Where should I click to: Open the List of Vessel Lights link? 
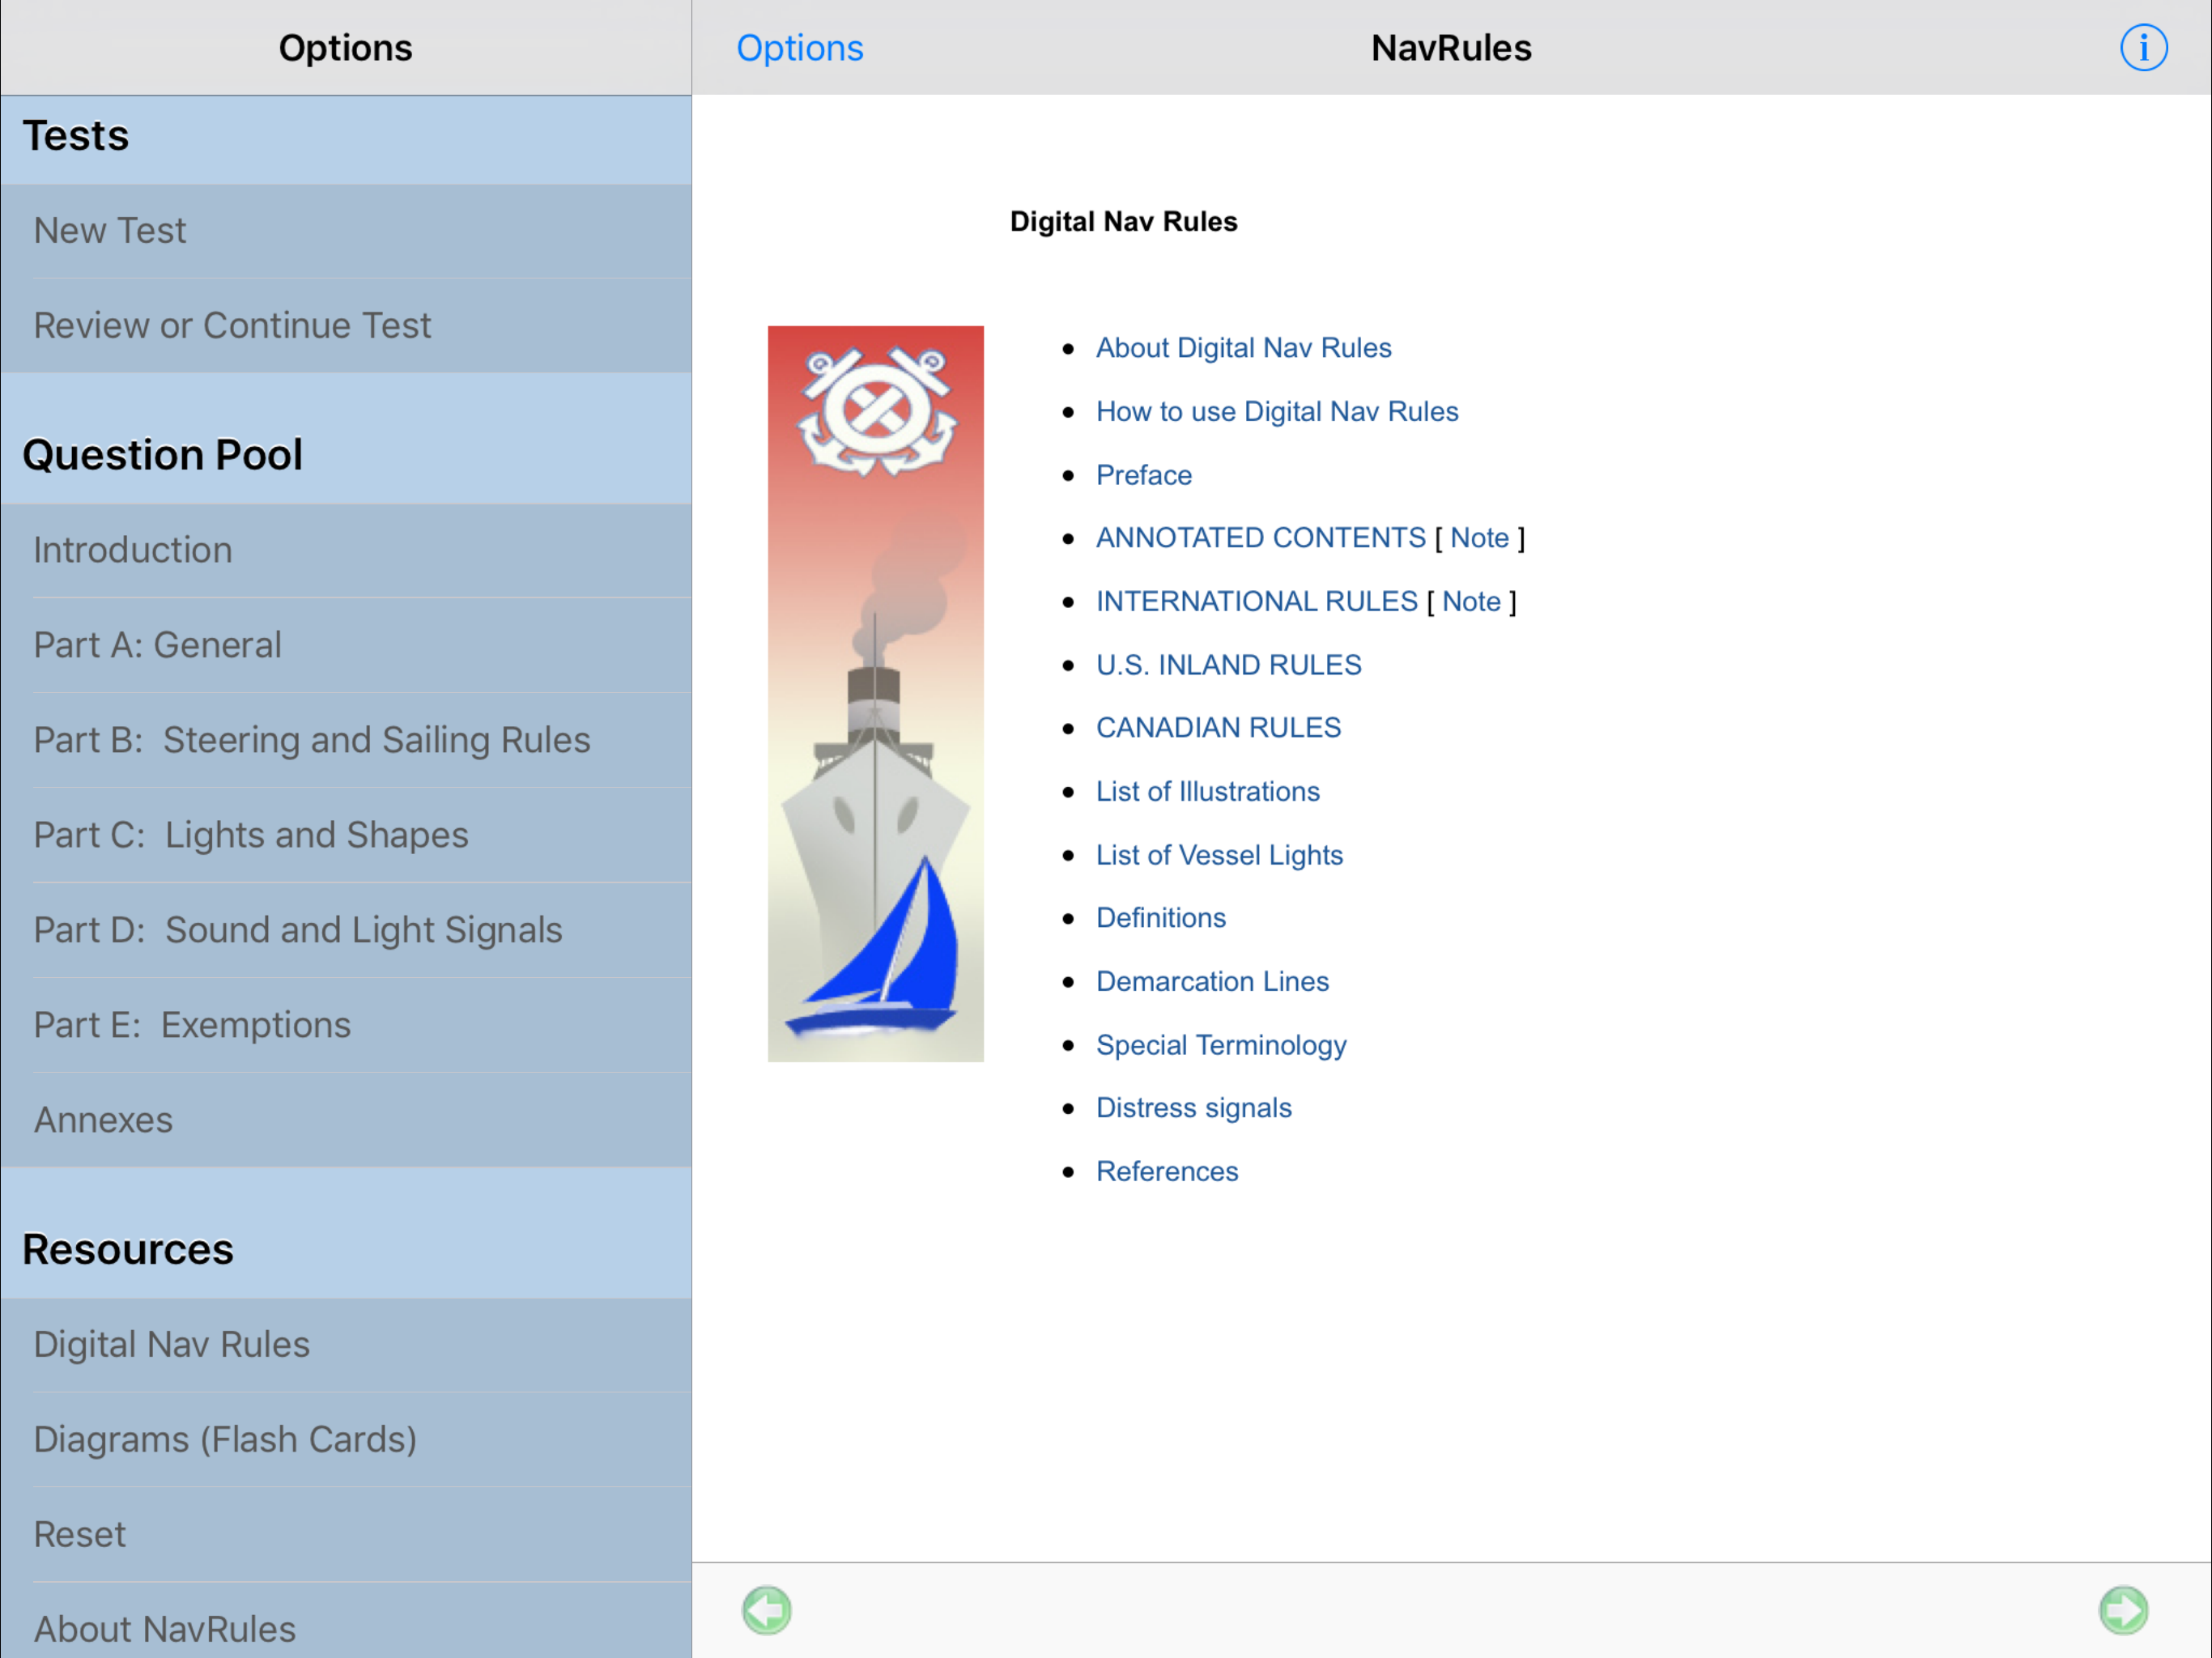[1218, 855]
